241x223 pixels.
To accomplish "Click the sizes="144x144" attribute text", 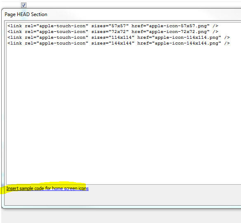I will (x=113, y=43).
